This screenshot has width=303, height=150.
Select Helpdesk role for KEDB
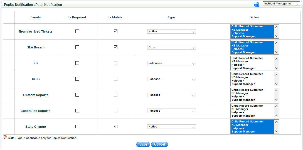click(252, 81)
